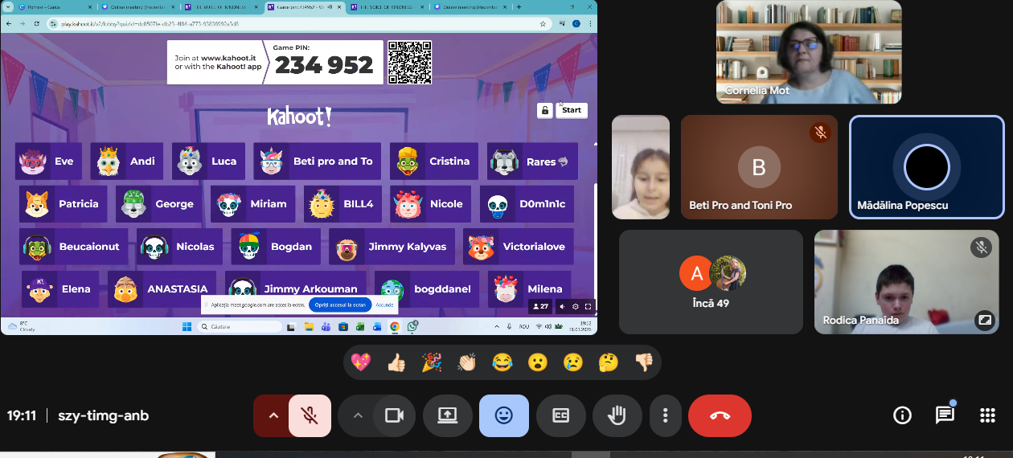Toggle Kahoot fullscreen icon
Viewport: 1013px width, 458px height.
[588, 306]
